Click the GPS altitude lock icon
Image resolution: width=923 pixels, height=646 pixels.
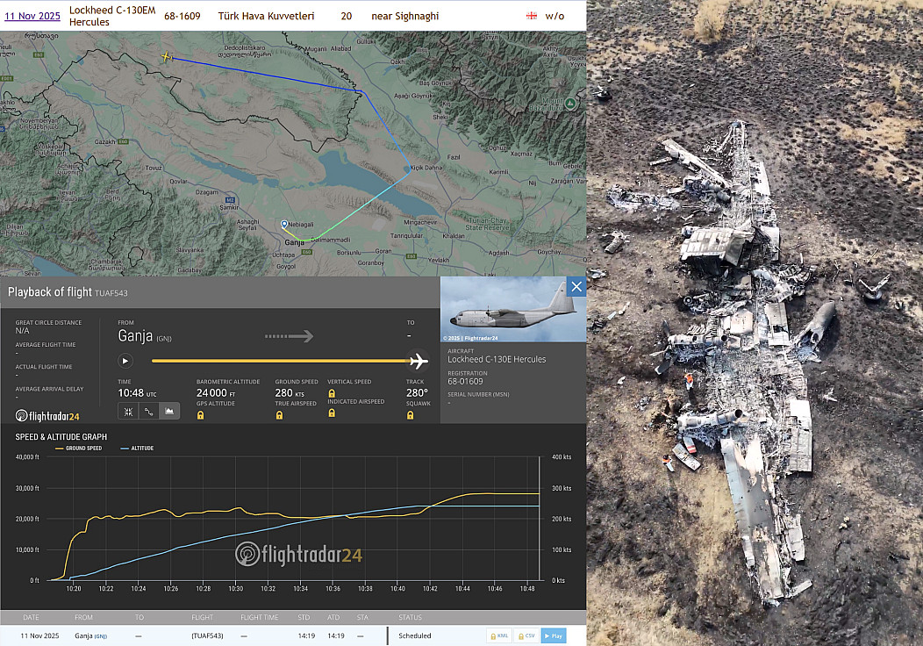201,415
